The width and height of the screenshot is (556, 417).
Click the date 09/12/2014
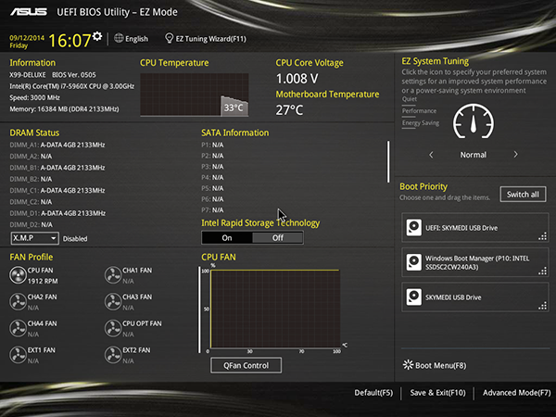[27, 38]
